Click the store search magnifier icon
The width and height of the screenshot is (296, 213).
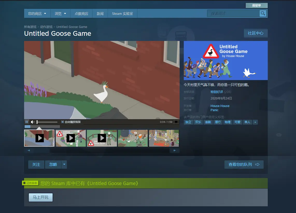pyautogui.click(x=263, y=13)
